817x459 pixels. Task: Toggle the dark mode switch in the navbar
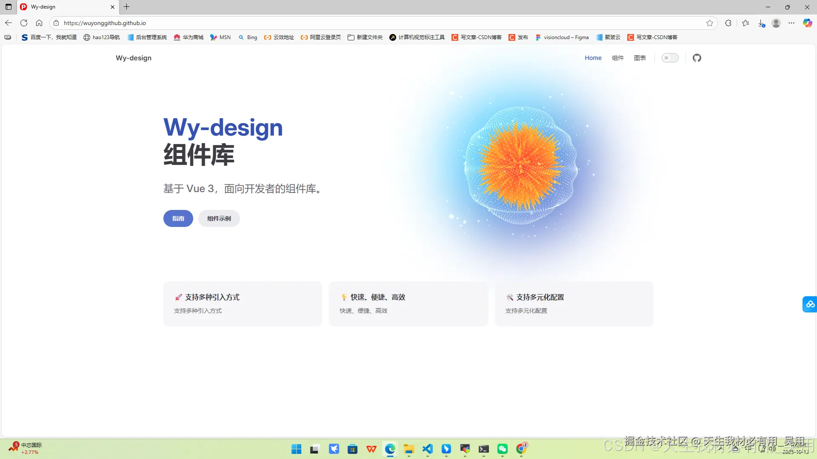[x=670, y=58]
